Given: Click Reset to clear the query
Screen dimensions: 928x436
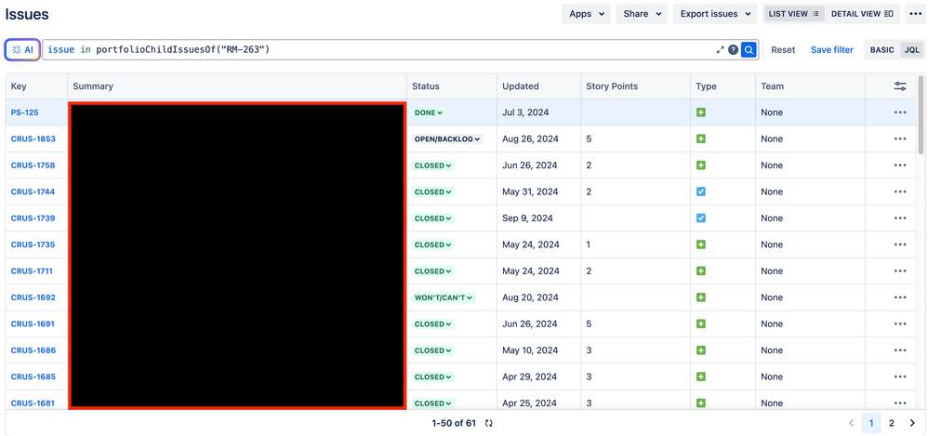Looking at the screenshot, I should (783, 49).
